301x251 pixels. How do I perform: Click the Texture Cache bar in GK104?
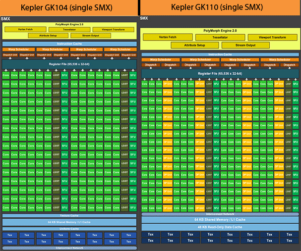point(69,216)
